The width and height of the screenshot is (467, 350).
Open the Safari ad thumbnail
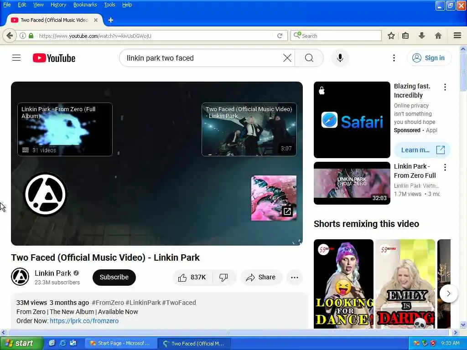[x=352, y=120]
